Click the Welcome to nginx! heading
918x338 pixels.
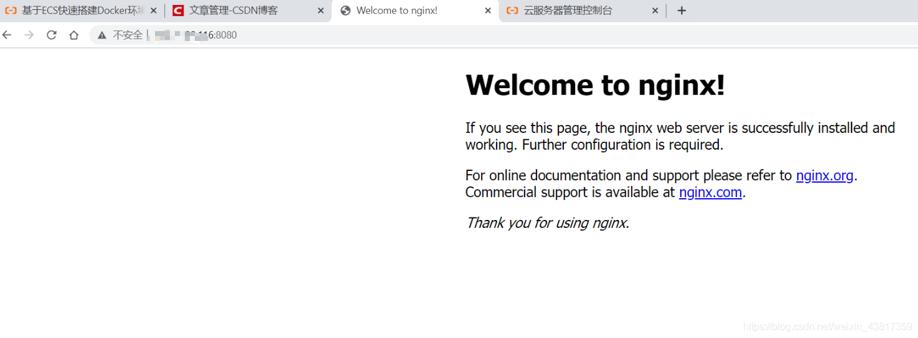(595, 85)
